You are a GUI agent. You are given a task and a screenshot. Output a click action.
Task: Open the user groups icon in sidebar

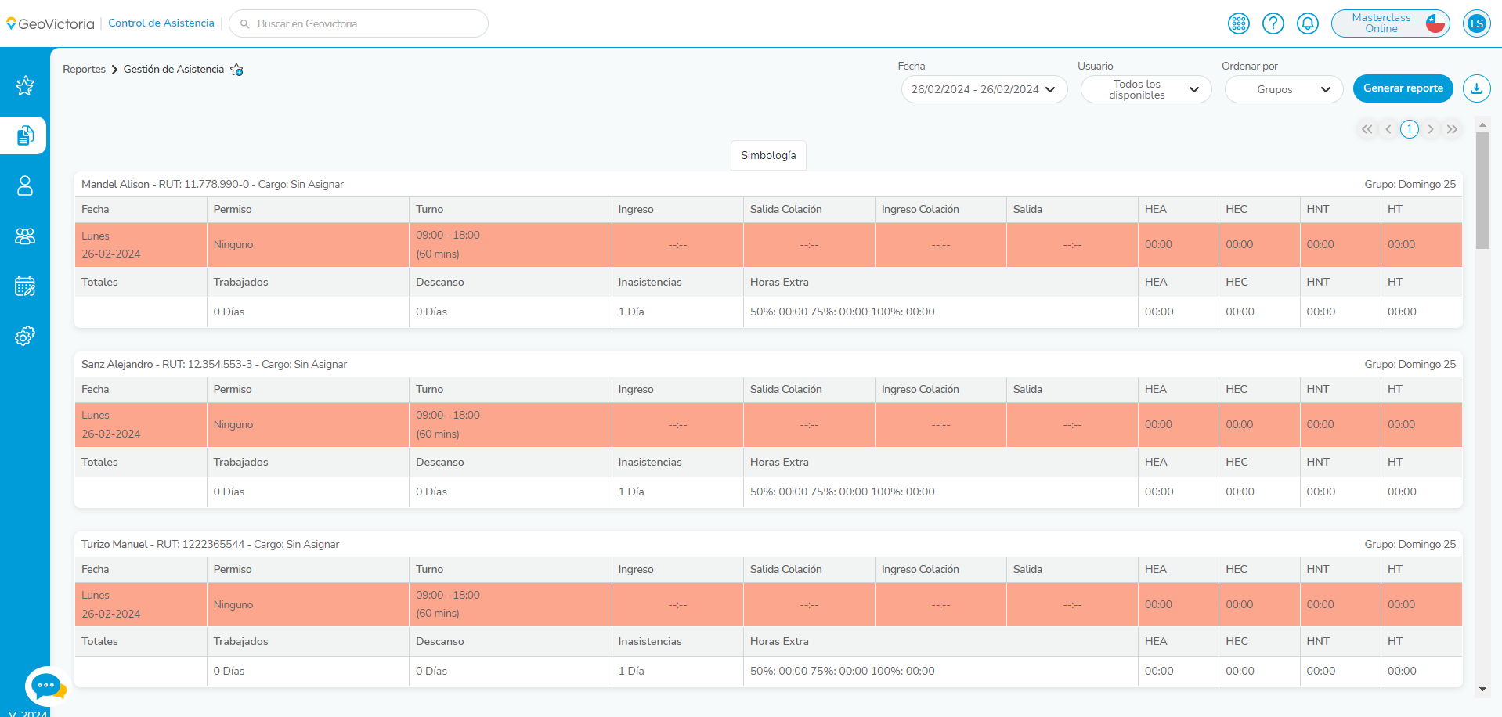click(25, 236)
